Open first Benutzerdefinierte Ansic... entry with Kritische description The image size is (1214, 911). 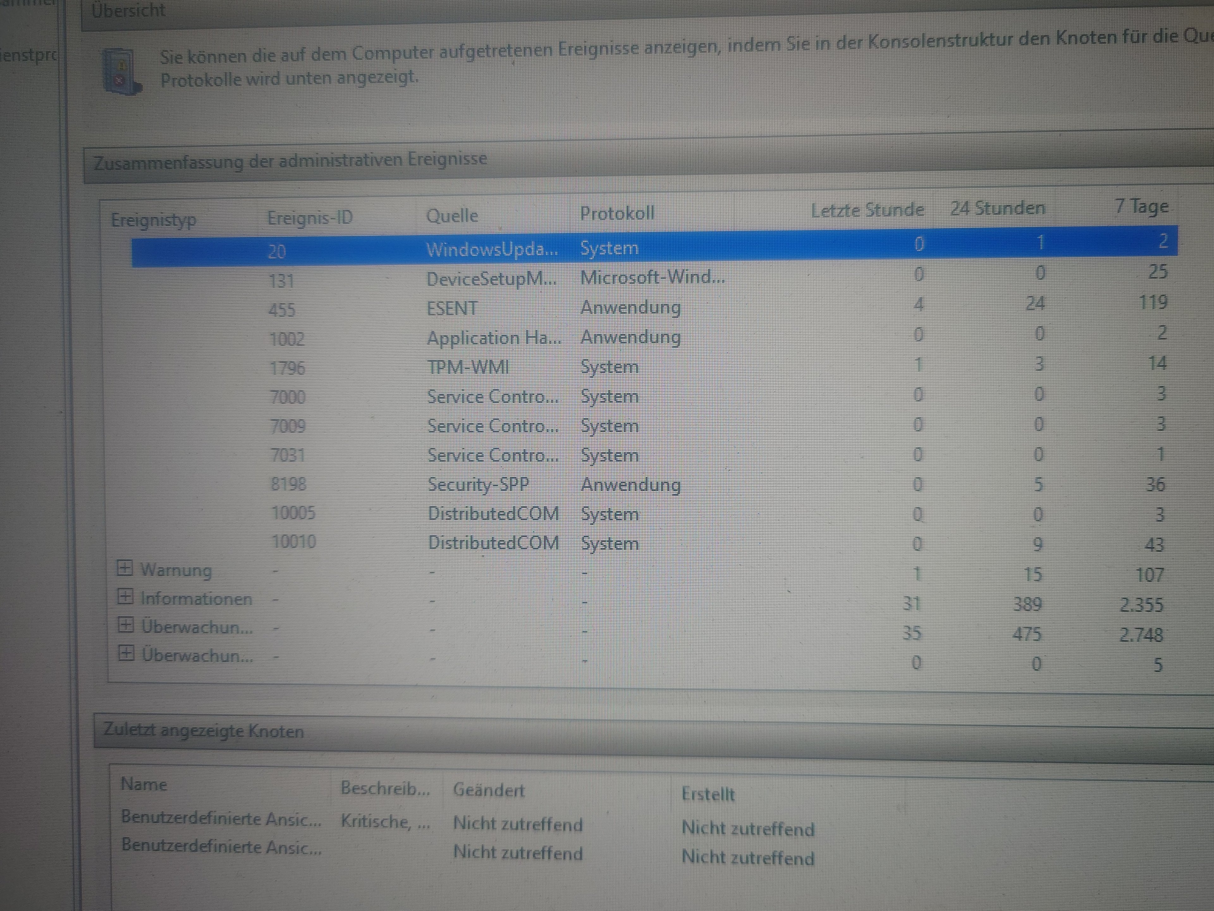click(x=221, y=818)
